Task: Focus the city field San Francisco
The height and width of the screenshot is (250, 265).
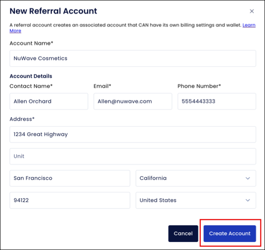Action: pos(70,178)
